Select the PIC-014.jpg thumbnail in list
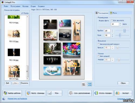This screenshot has width=135, height=103. tap(14, 17)
